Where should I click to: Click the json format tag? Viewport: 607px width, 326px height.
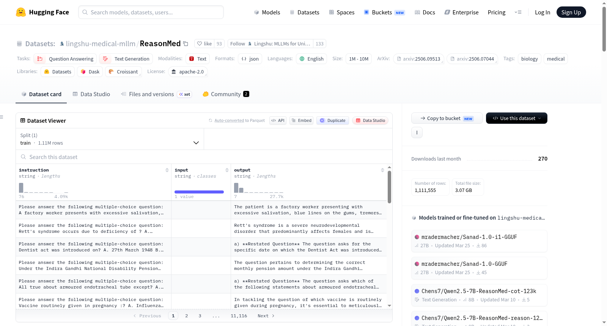[x=250, y=59]
